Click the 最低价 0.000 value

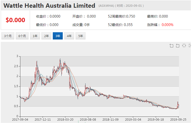[54, 25]
